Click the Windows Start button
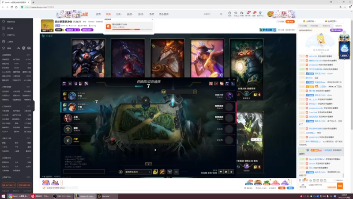Image resolution: width=353 pixels, height=199 pixels. 3,196
